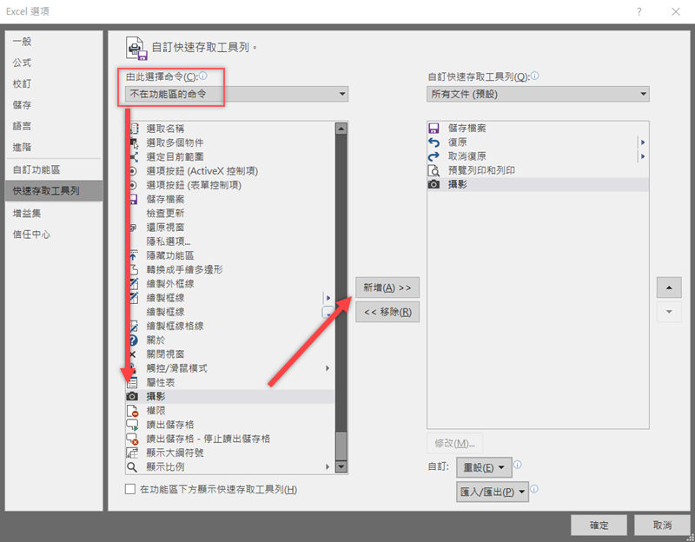Select 檢查更新 in the command list

(x=230, y=213)
